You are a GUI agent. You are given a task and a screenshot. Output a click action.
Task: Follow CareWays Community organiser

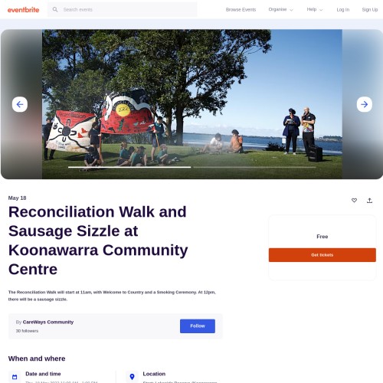tap(198, 326)
